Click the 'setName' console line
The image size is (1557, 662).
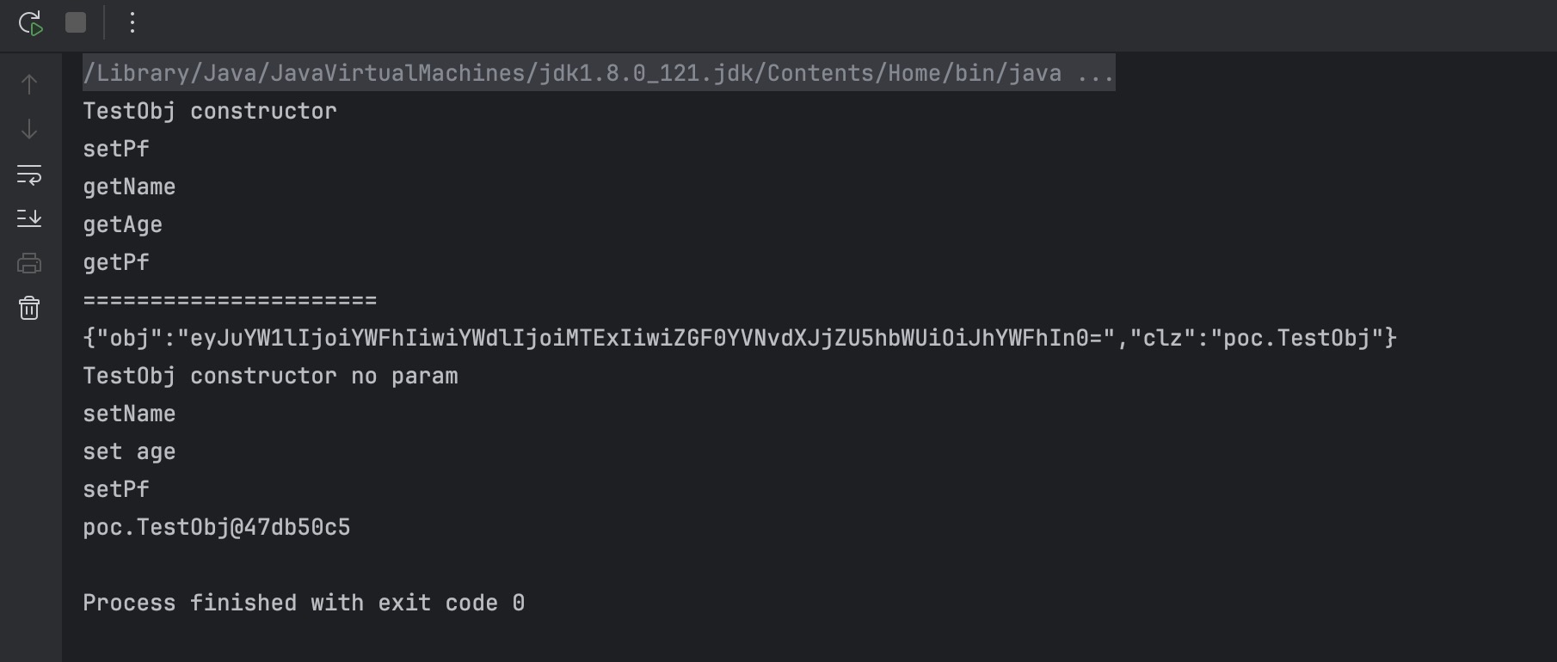pyautogui.click(x=129, y=414)
